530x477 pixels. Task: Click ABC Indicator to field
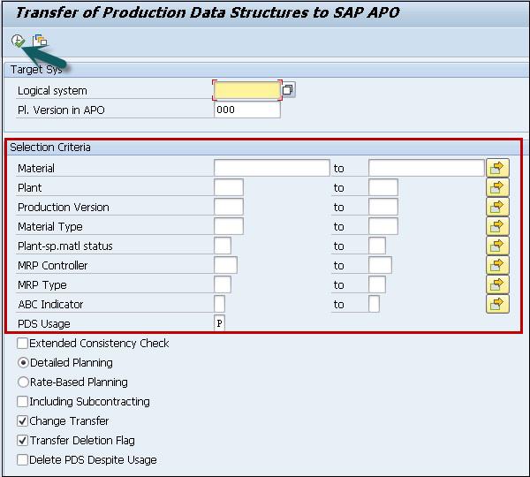pos(375,304)
